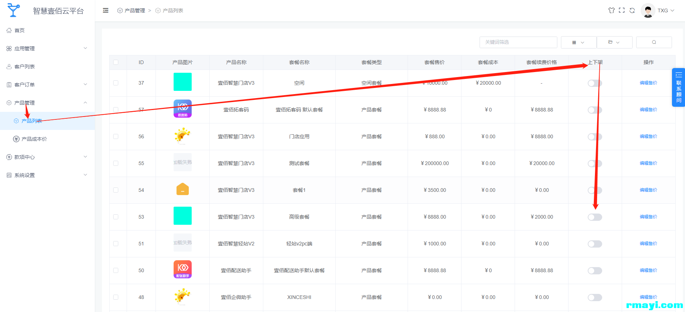
Task: Click the 套餐售价 column header
Action: tap(434, 62)
